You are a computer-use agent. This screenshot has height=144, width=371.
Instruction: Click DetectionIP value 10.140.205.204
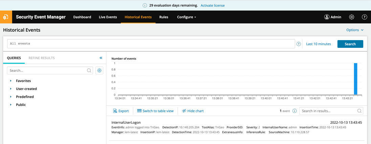(x=189, y=127)
